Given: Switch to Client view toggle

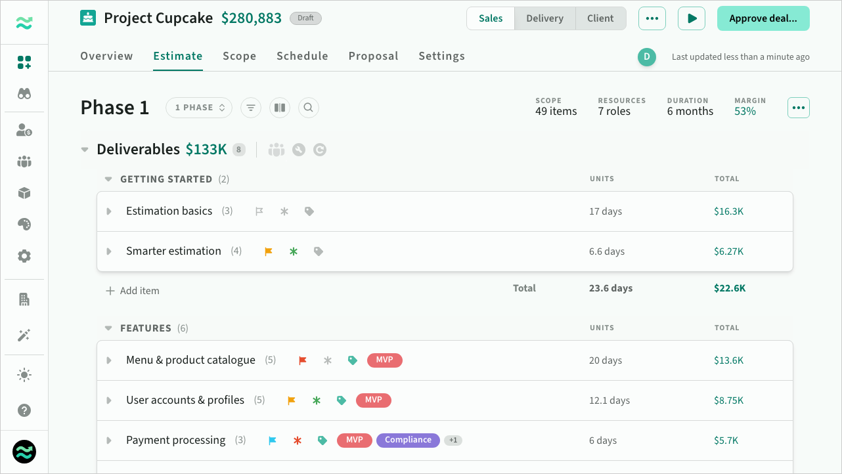Looking at the screenshot, I should [x=600, y=18].
